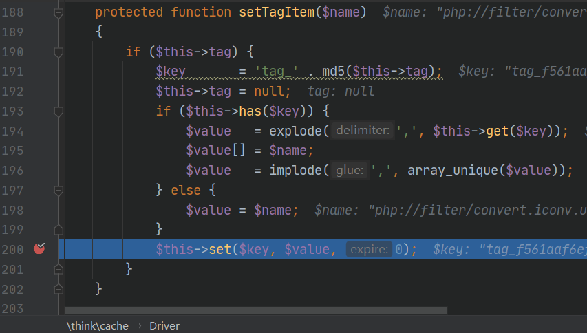Image resolution: width=587 pixels, height=333 pixels.
Task: Collapse the nested if fold at line 193
Action: pyautogui.click(x=58, y=111)
